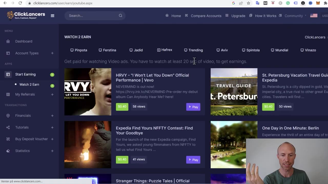Open Google Translate extension icon

tap(258, 3)
